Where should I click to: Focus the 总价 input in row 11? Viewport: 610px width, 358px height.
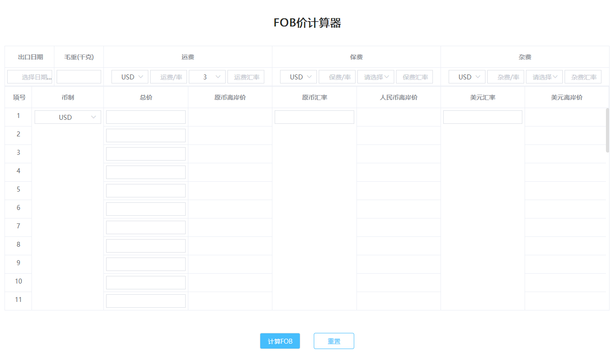point(146,301)
